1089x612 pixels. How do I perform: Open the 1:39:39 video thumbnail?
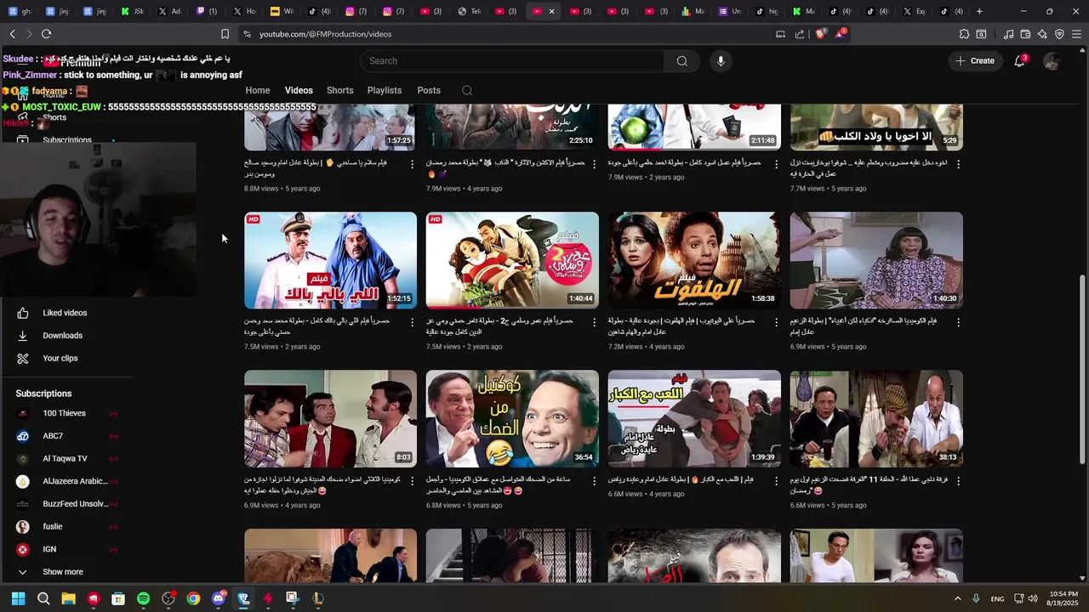point(694,418)
